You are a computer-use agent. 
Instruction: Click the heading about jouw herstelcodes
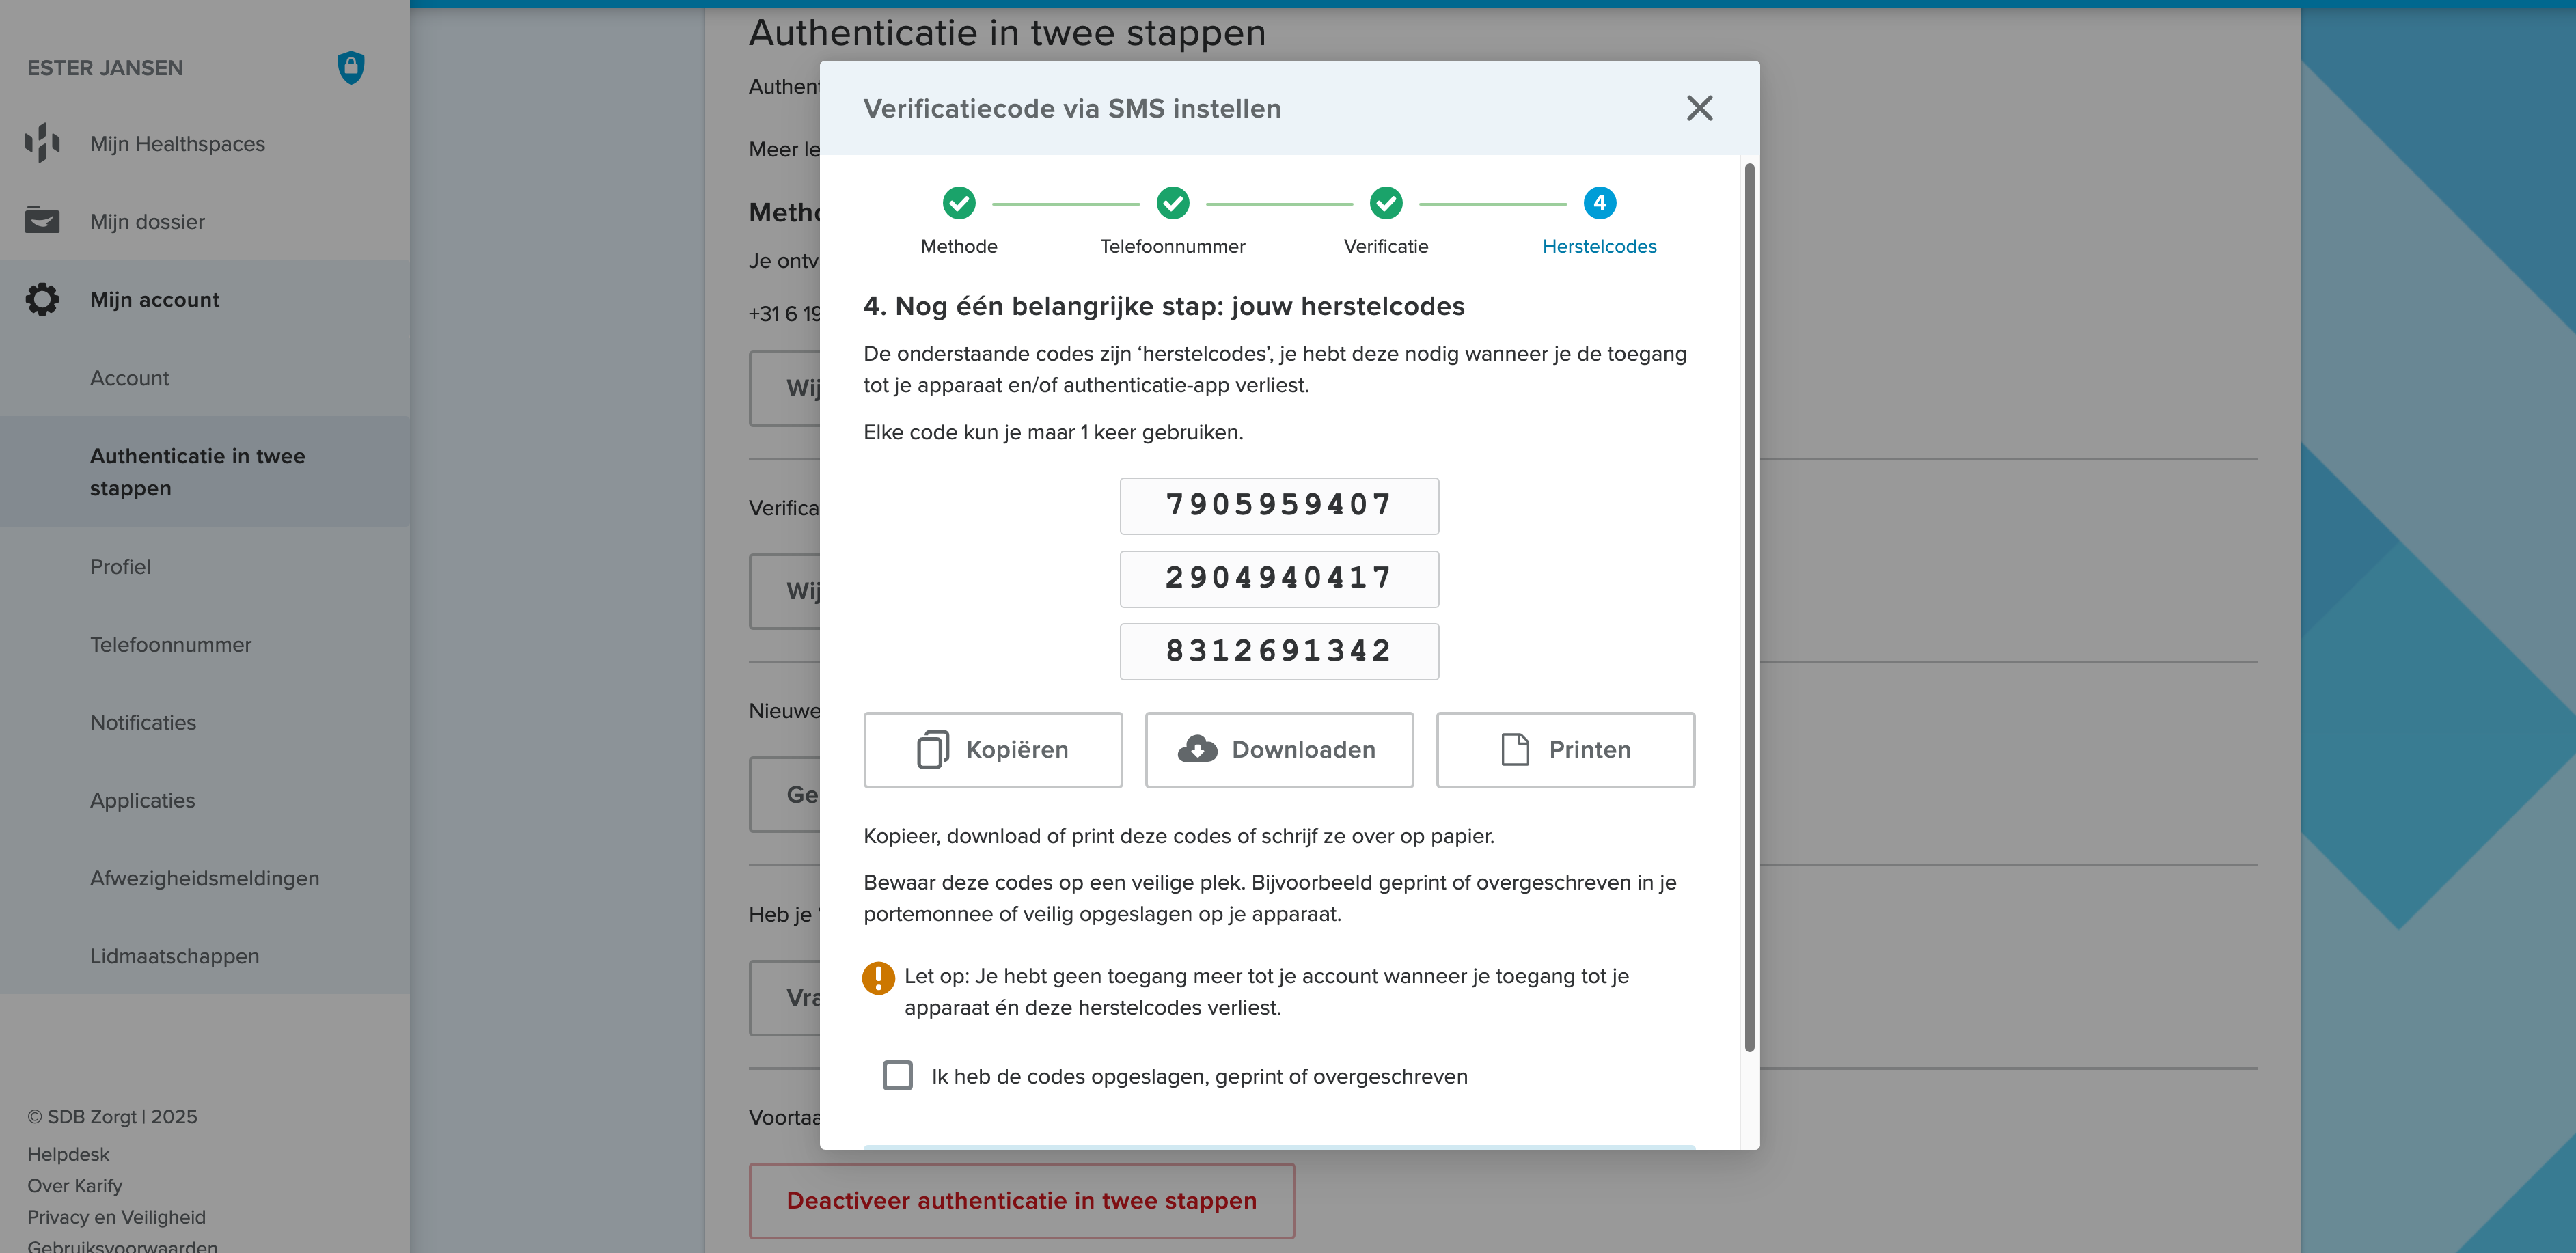(1163, 306)
